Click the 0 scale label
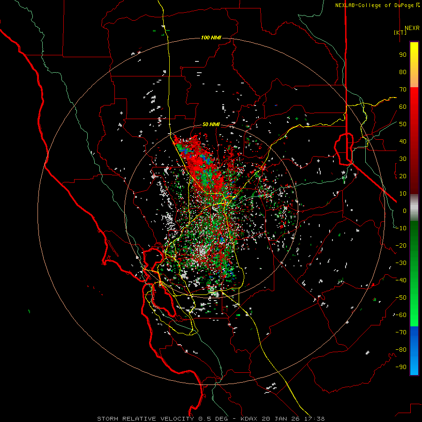Screen dimensions: 422x422 coord(405,211)
